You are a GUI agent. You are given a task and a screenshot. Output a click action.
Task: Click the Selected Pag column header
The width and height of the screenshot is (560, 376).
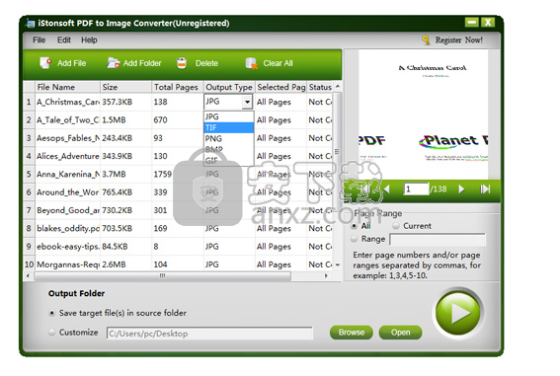(280, 87)
